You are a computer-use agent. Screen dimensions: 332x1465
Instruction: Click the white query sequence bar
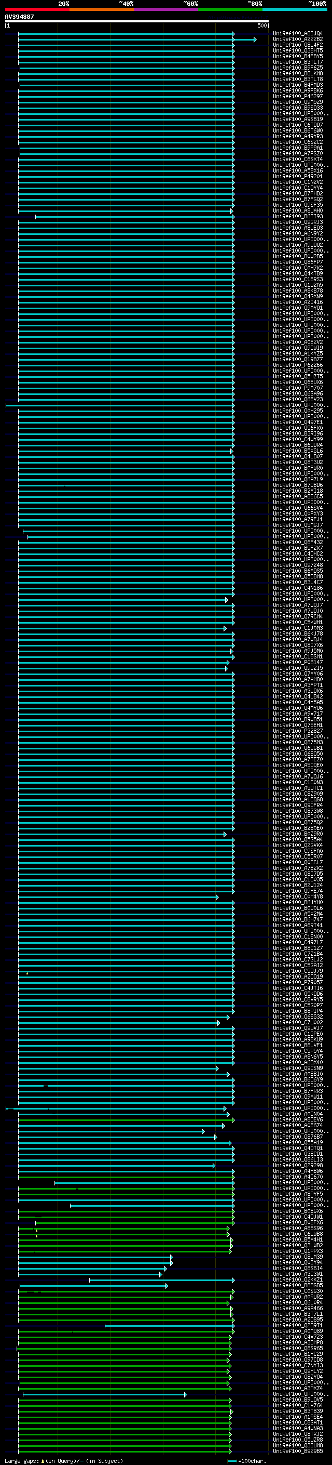[137, 22]
